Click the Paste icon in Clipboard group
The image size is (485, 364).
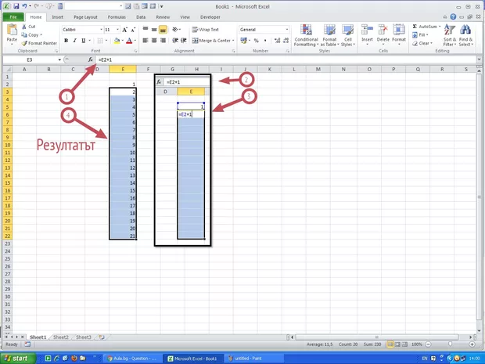(x=12, y=32)
